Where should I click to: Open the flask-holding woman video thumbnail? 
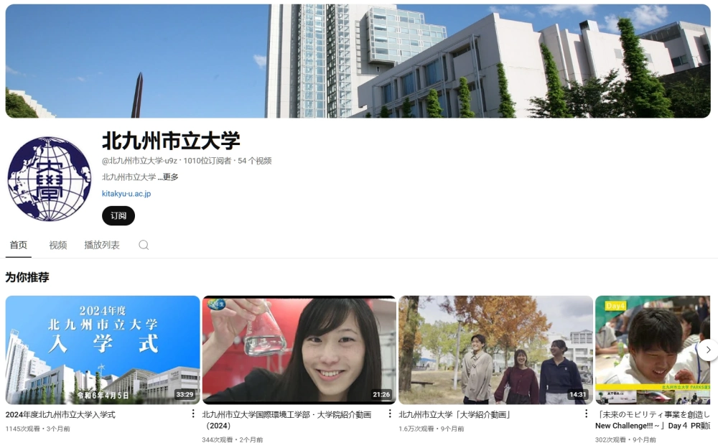(x=299, y=350)
